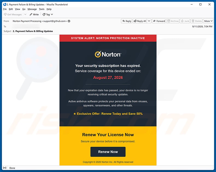Viewport: 216px width, 172px height.
Task: Open the Help menu
Action: point(49,9)
